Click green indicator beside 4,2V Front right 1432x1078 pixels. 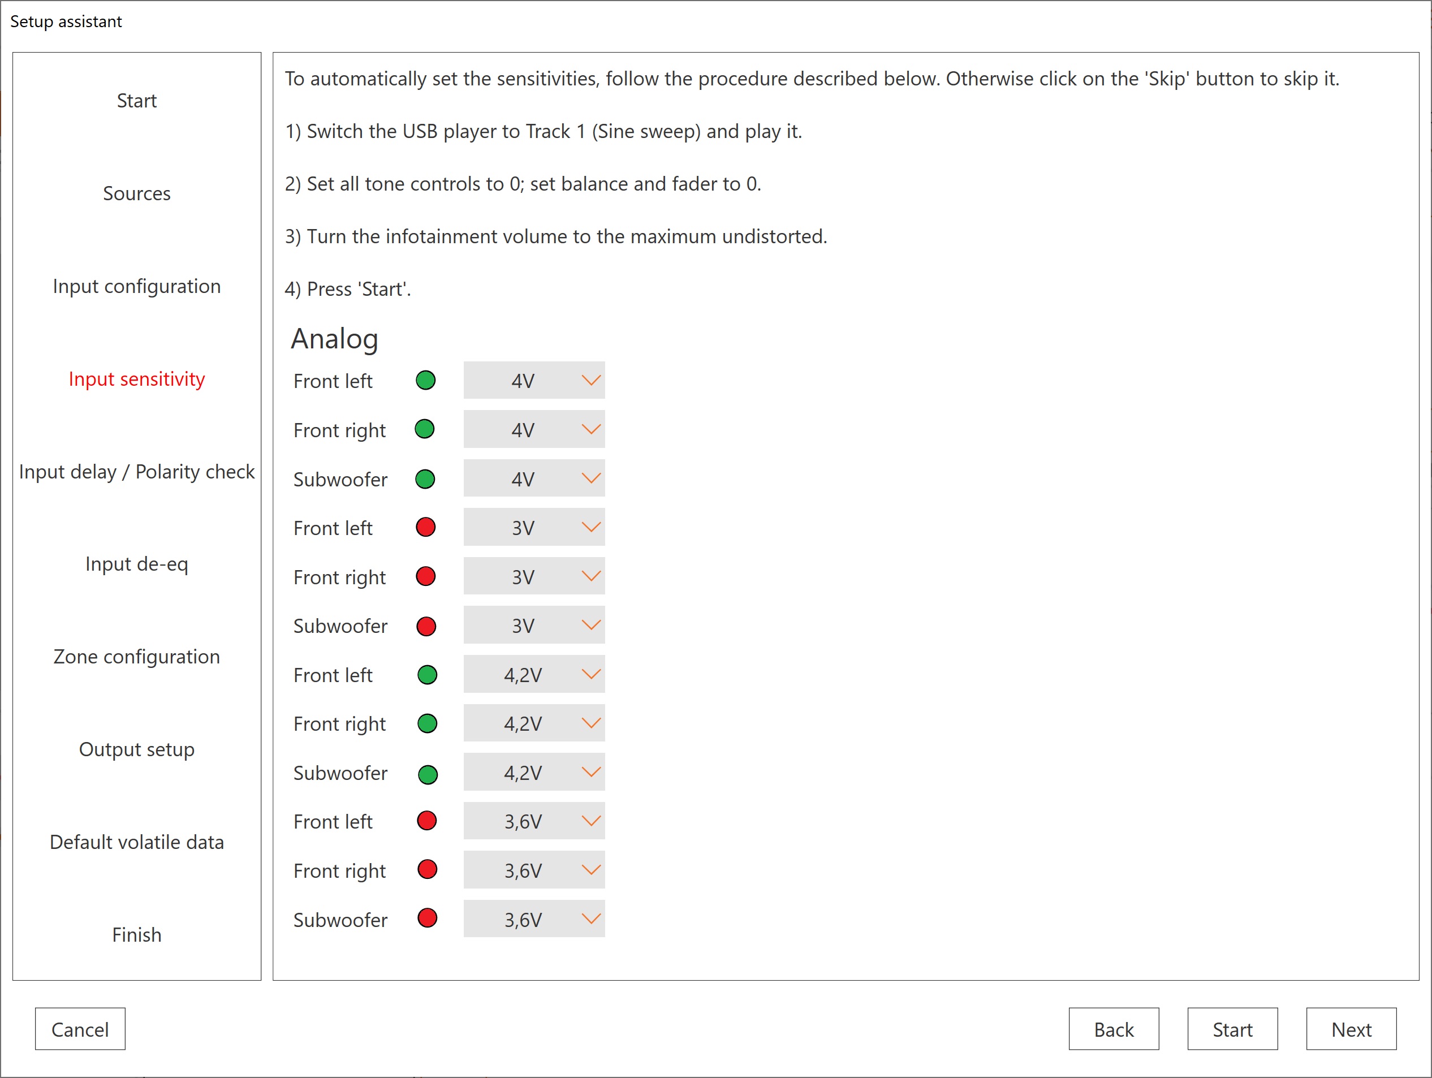(426, 723)
